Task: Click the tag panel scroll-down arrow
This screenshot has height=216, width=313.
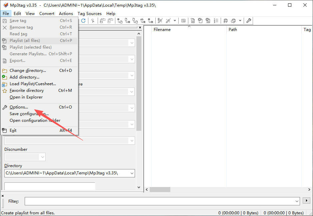Action: 139,187
